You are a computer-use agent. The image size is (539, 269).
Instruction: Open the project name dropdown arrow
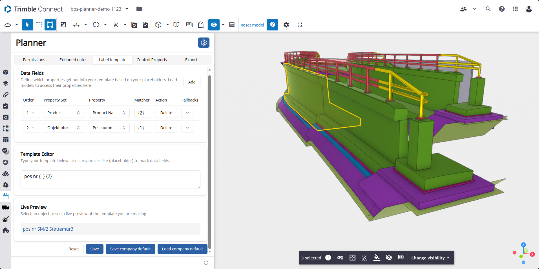pyautogui.click(x=127, y=9)
